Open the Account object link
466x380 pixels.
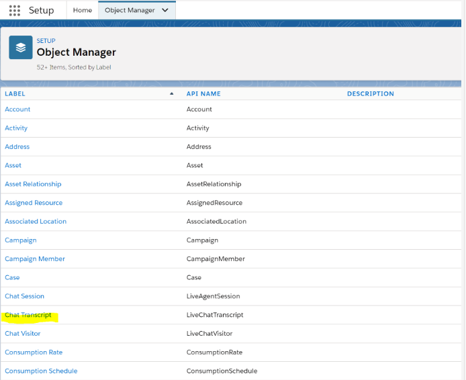coord(17,109)
